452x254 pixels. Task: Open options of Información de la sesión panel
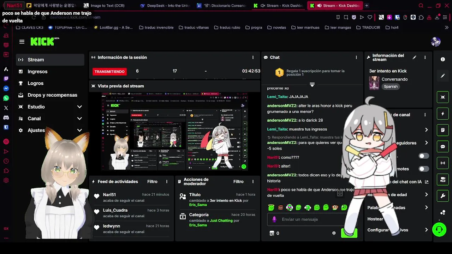tap(253, 57)
